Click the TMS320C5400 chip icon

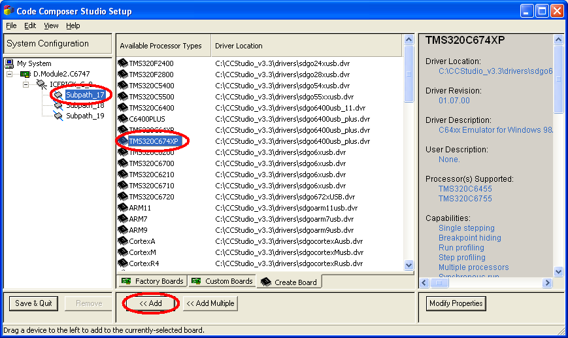click(123, 86)
